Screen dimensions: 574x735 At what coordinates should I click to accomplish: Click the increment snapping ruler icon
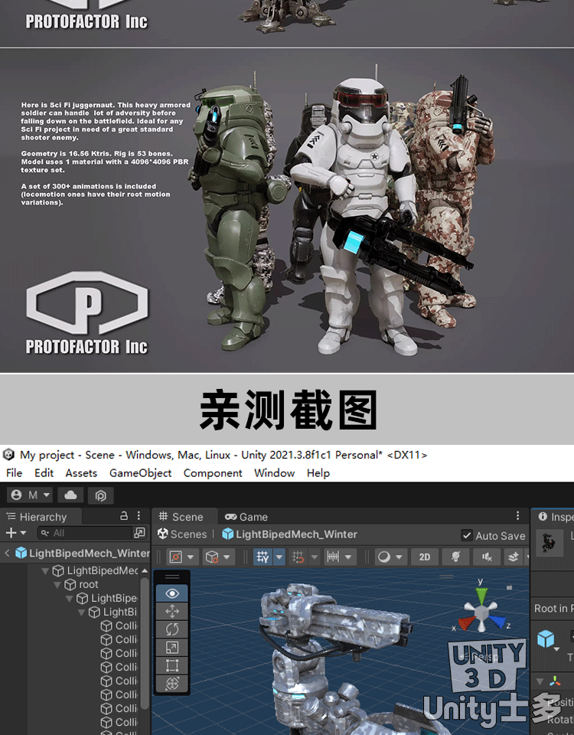(333, 557)
